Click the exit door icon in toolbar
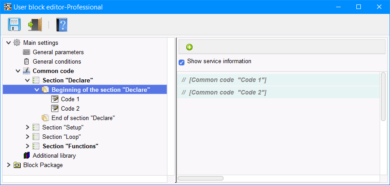The width and height of the screenshot is (390, 185). (x=35, y=24)
